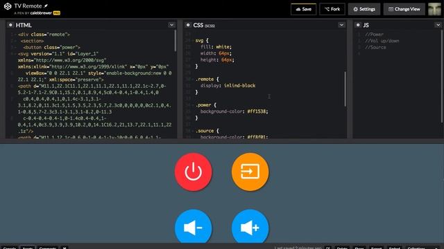
Task: Open the calebbrewer author profile link
Action: click(x=41, y=13)
